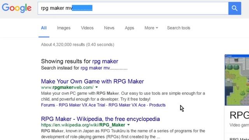Open the suggested 'rpg maker' results link
This screenshot has width=249, height=140.
tap(105, 61)
